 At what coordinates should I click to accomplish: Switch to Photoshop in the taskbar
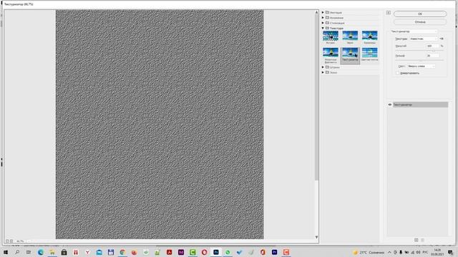(216, 252)
